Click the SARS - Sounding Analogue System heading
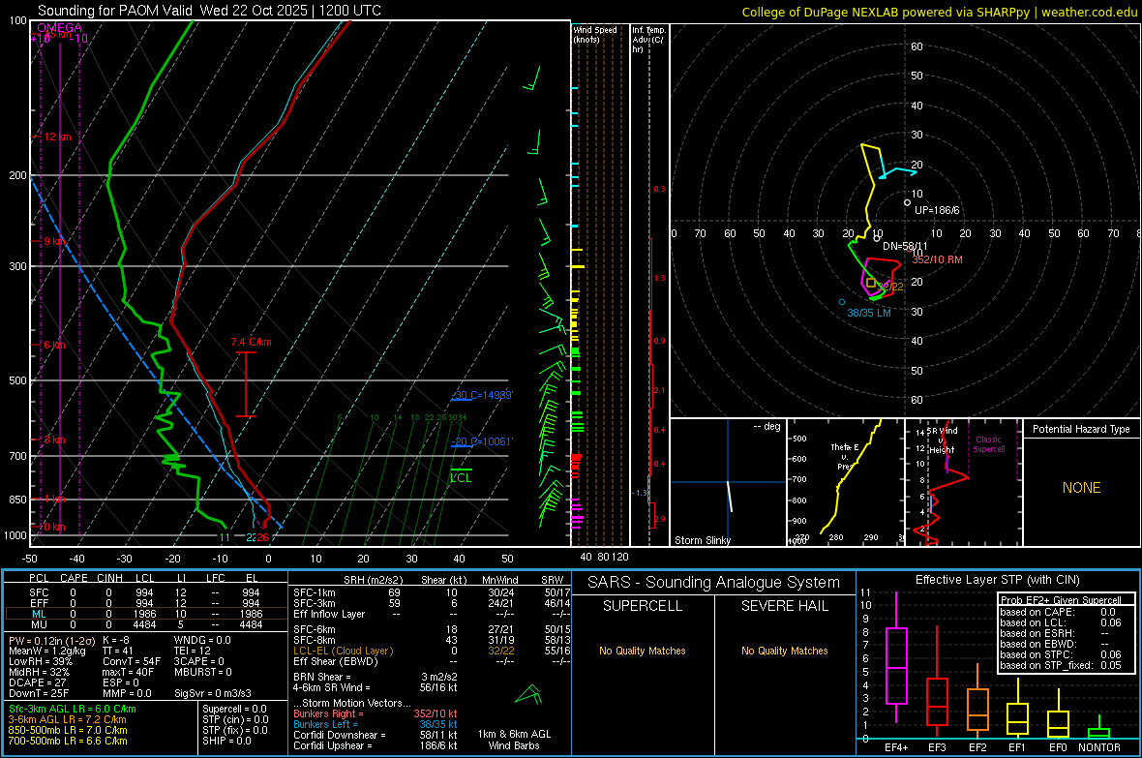 [714, 583]
